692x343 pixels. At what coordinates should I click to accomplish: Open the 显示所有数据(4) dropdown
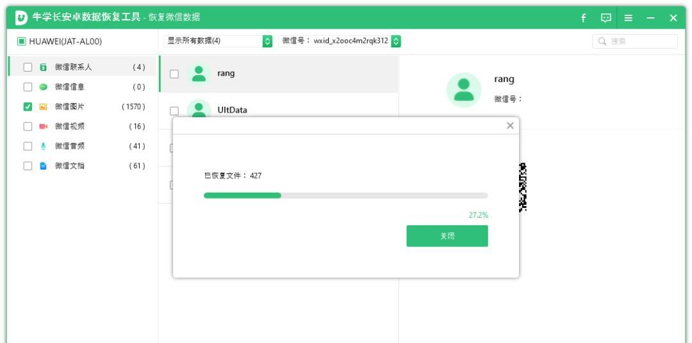(x=218, y=41)
